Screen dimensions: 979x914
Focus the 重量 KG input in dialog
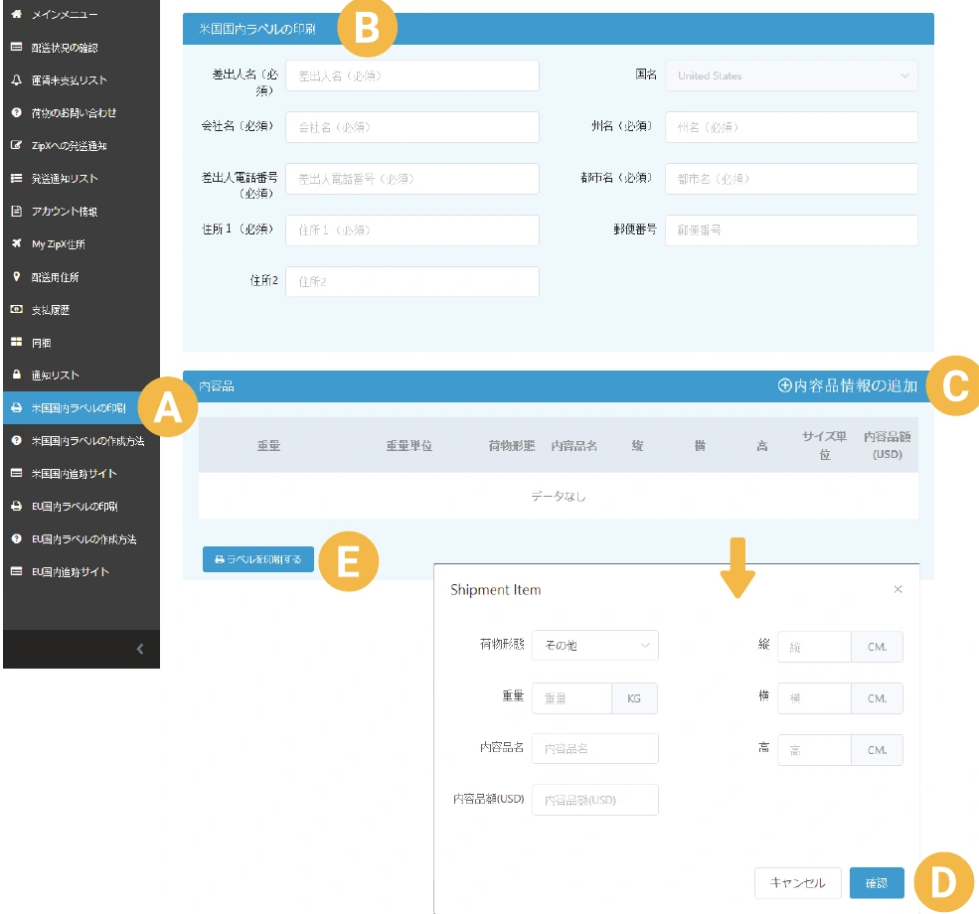[571, 698]
